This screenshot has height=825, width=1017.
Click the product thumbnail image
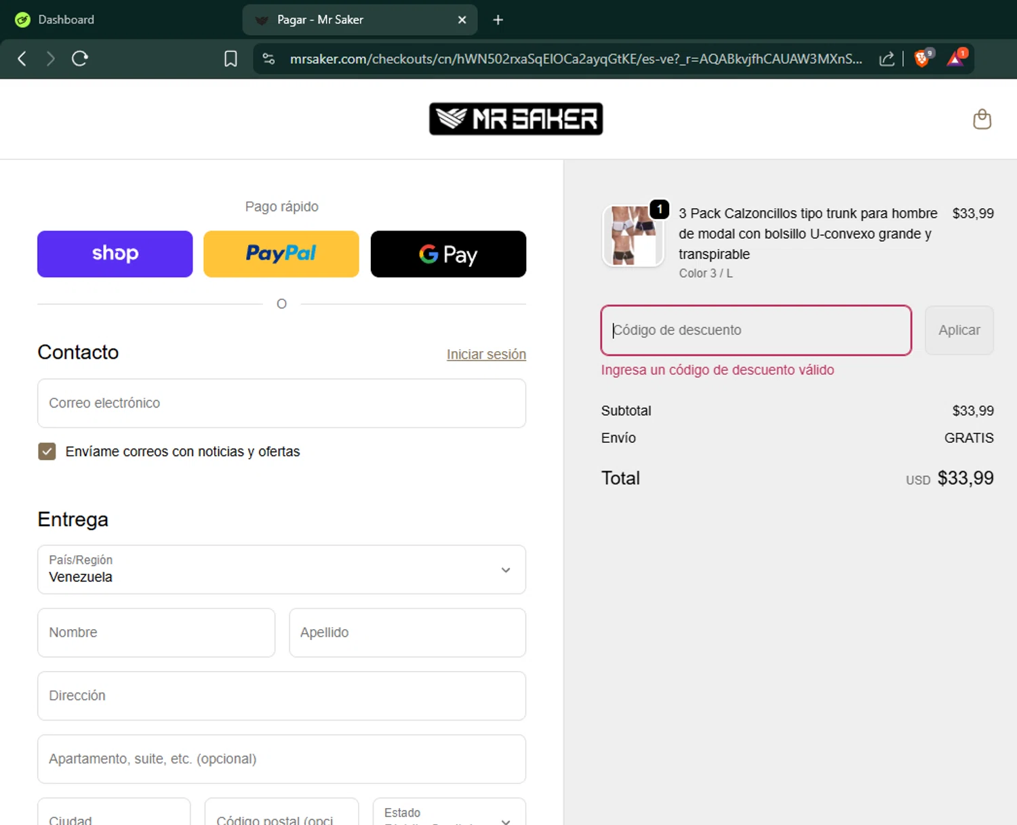point(633,236)
